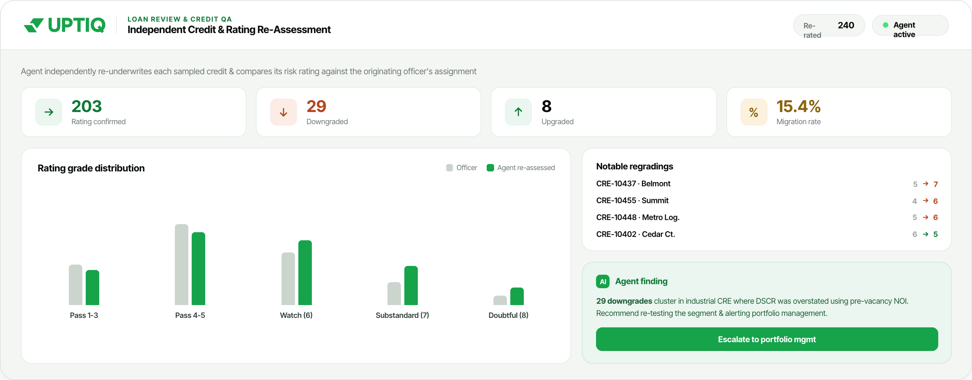Click the new rating 5 for Cedar Ct.
The height and width of the screenshot is (380, 972).
936,234
